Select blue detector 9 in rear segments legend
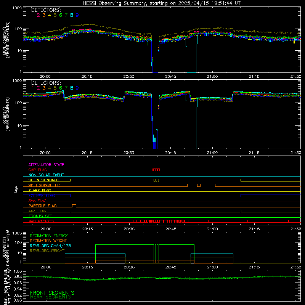Image resolution: width=305 pixels, height=305 pixels. click(x=77, y=88)
